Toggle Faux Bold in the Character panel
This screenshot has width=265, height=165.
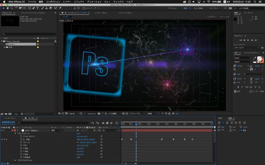(238, 87)
